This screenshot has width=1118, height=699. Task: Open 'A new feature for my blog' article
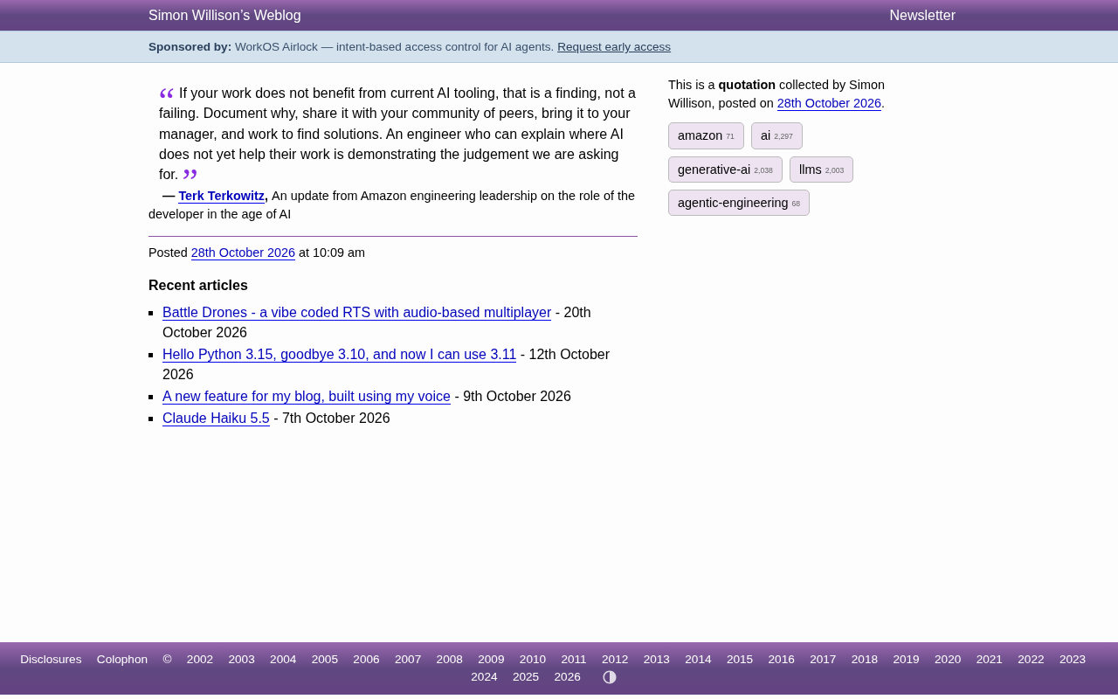pos(307,397)
